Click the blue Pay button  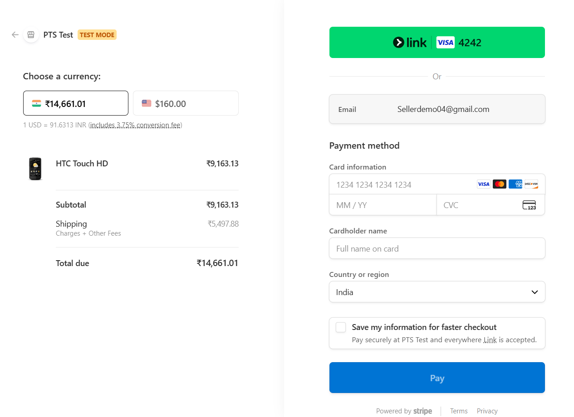pos(437,378)
